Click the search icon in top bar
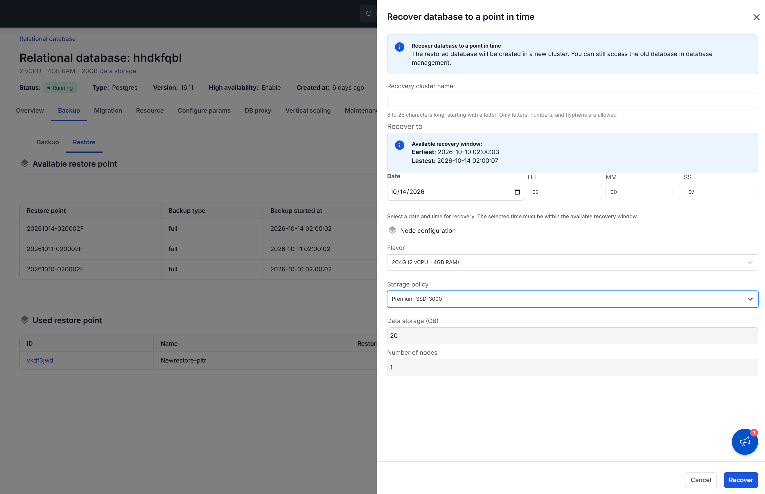The height and width of the screenshot is (494, 765). tap(369, 13)
